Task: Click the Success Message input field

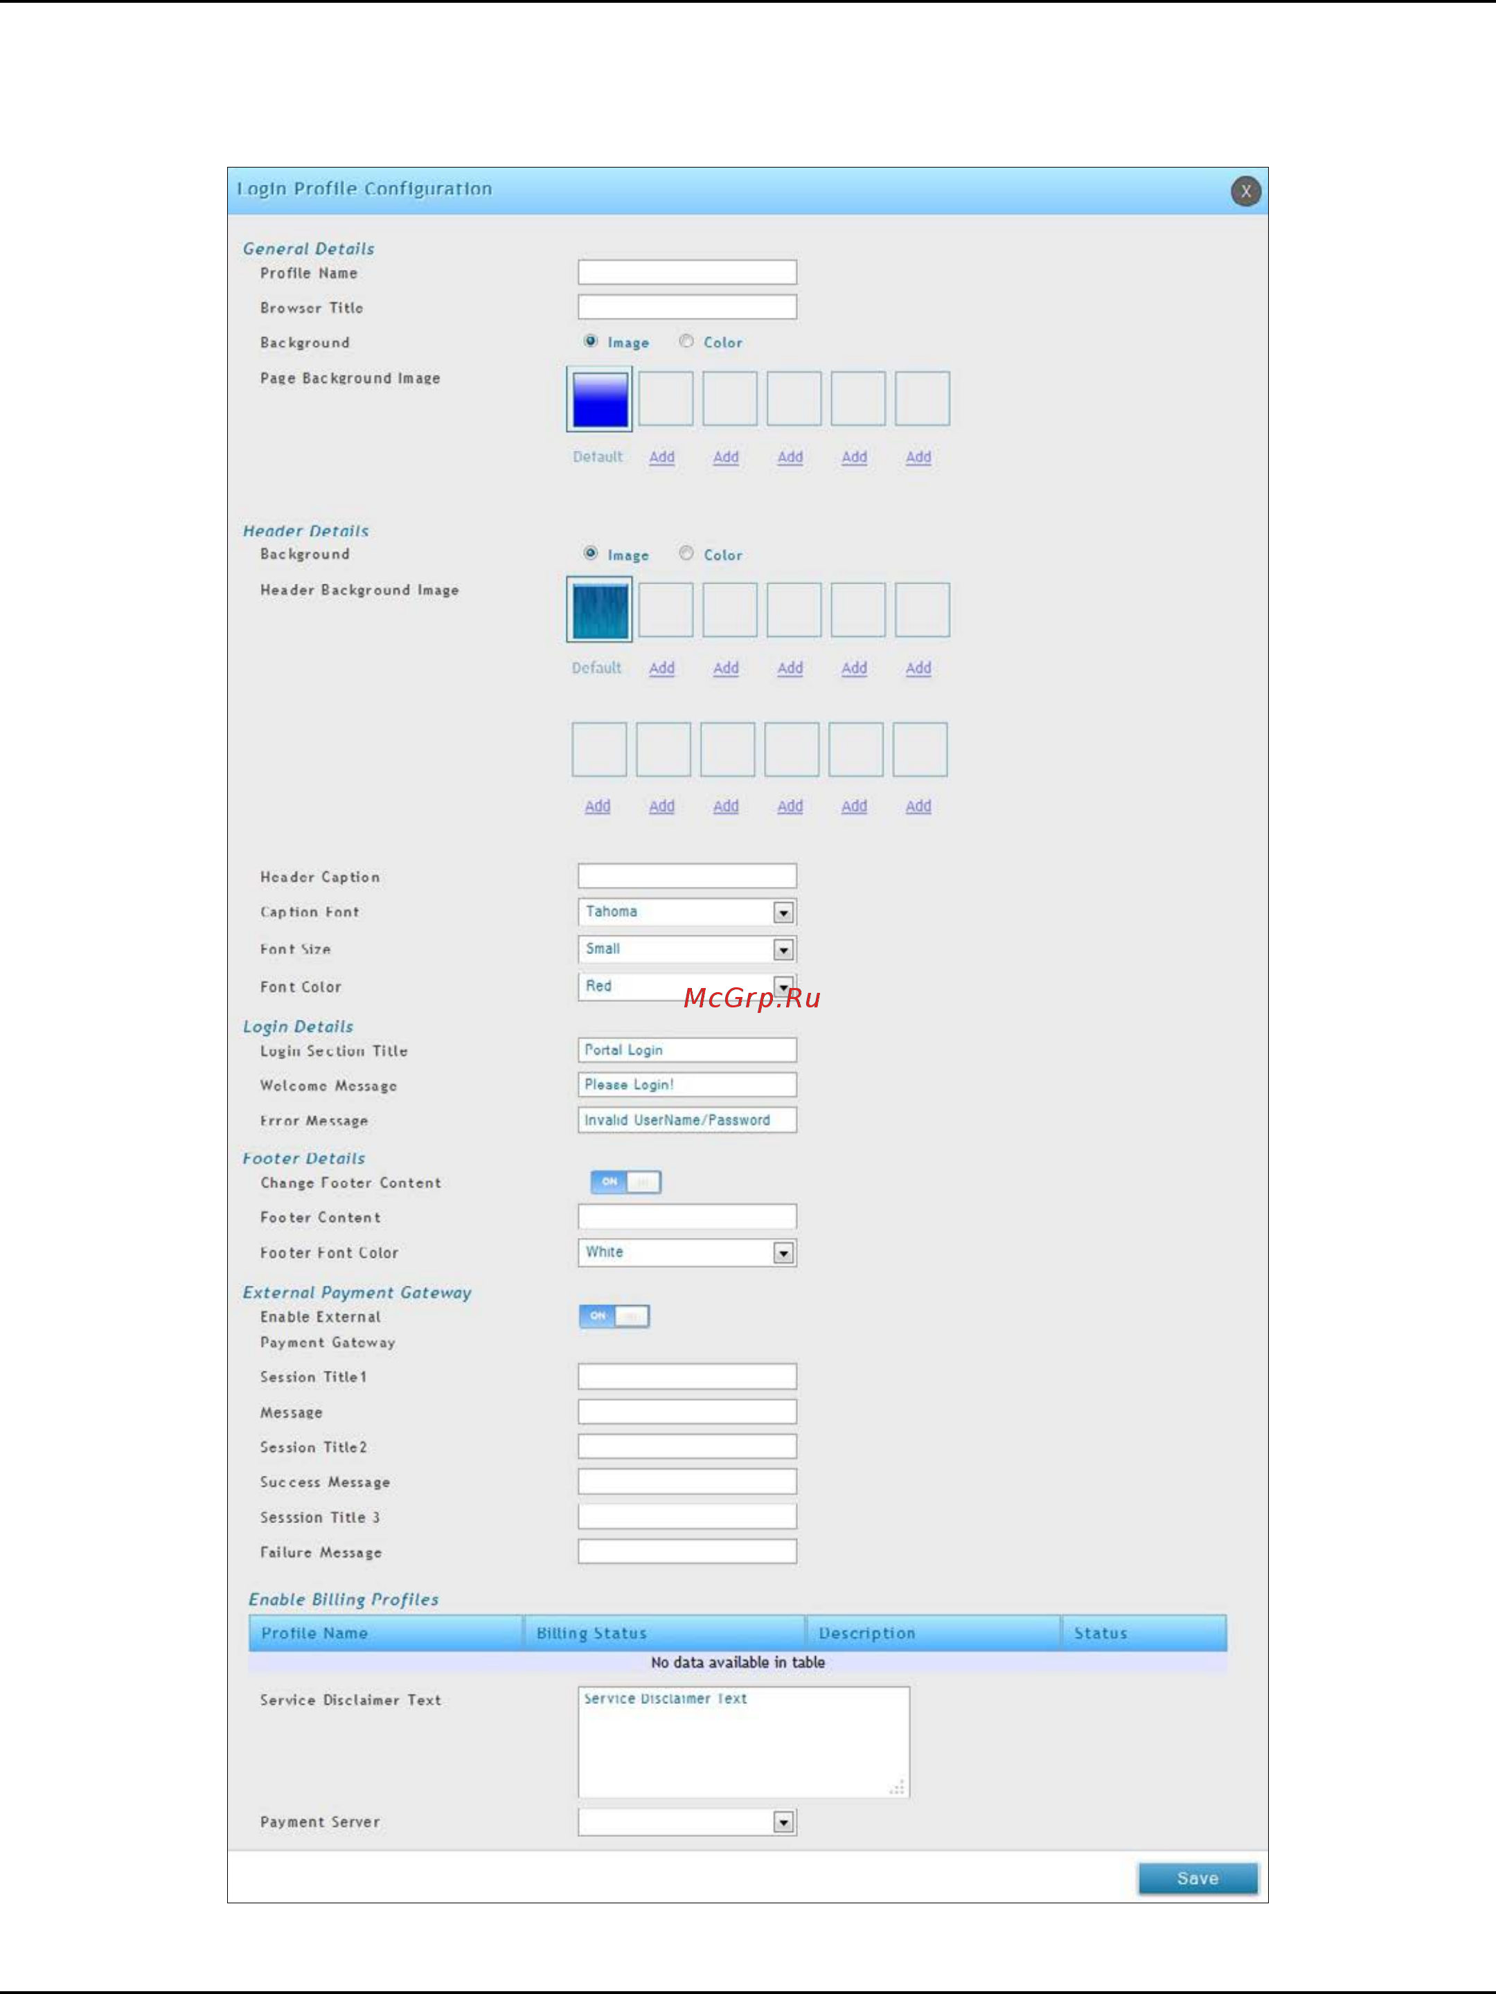Action: click(x=687, y=1482)
